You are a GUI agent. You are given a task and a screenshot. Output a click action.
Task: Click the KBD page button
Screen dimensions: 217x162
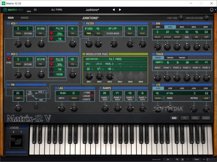click(x=174, y=118)
